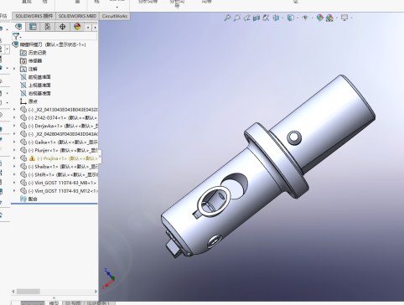This screenshot has width=404, height=305.
Task: Click warning icon on Prujina<1>
Action: coord(32,158)
